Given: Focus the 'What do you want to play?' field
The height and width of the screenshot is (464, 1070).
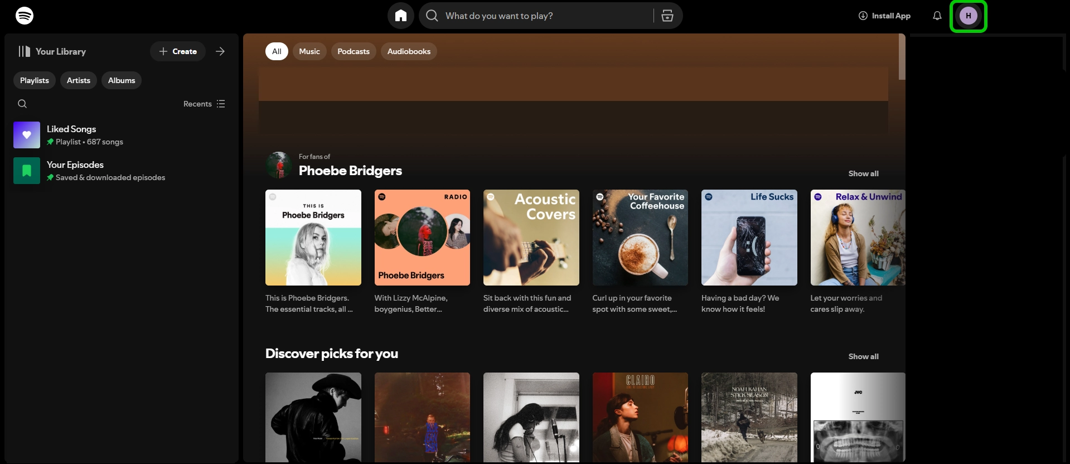Looking at the screenshot, I should click(546, 16).
